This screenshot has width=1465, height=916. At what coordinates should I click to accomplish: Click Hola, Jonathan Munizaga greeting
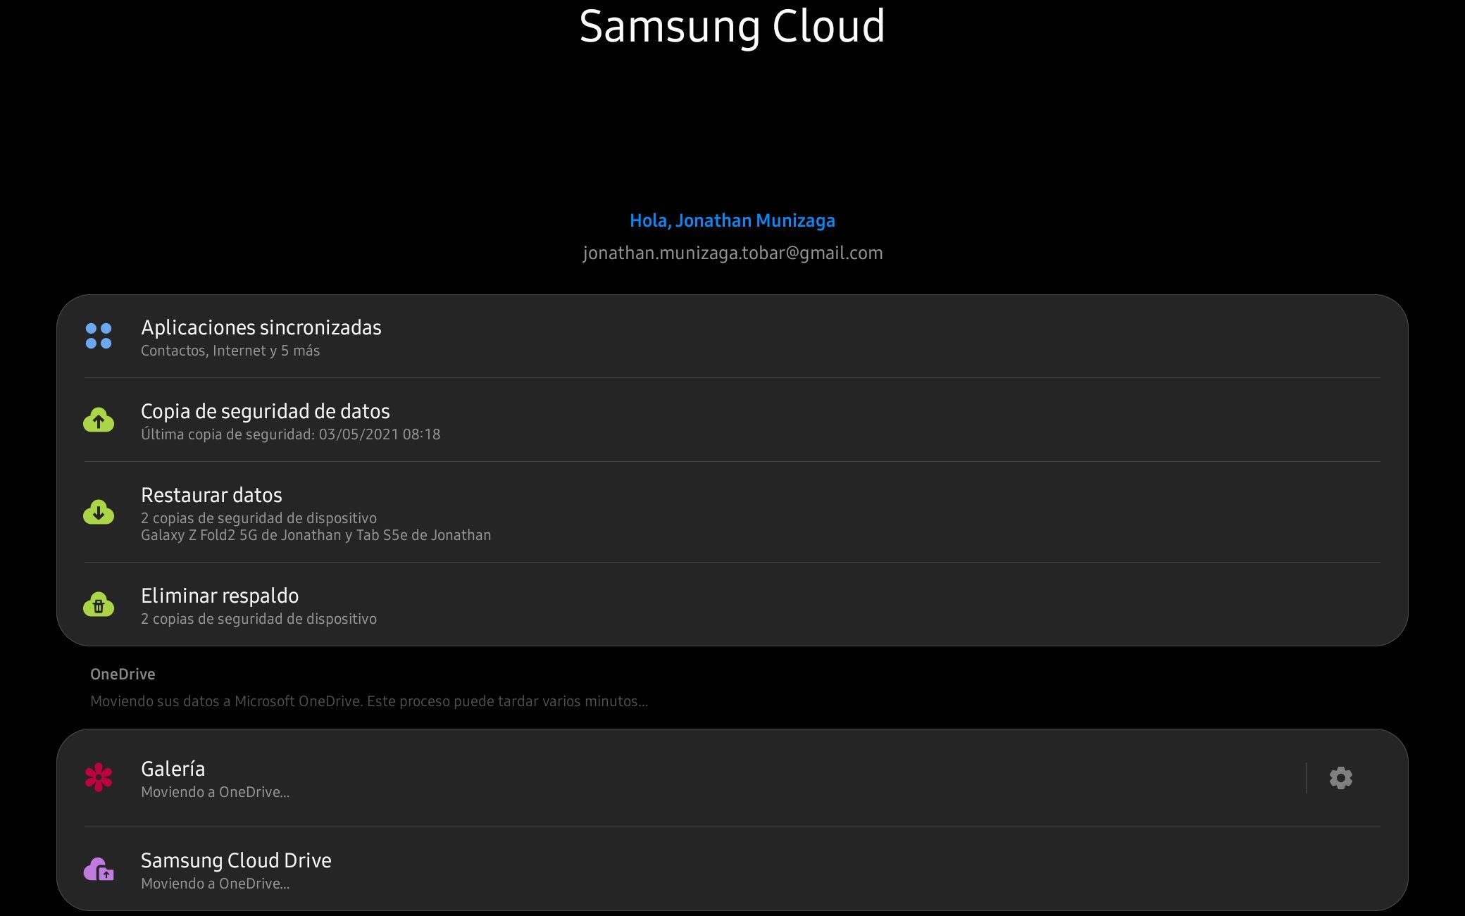click(732, 220)
